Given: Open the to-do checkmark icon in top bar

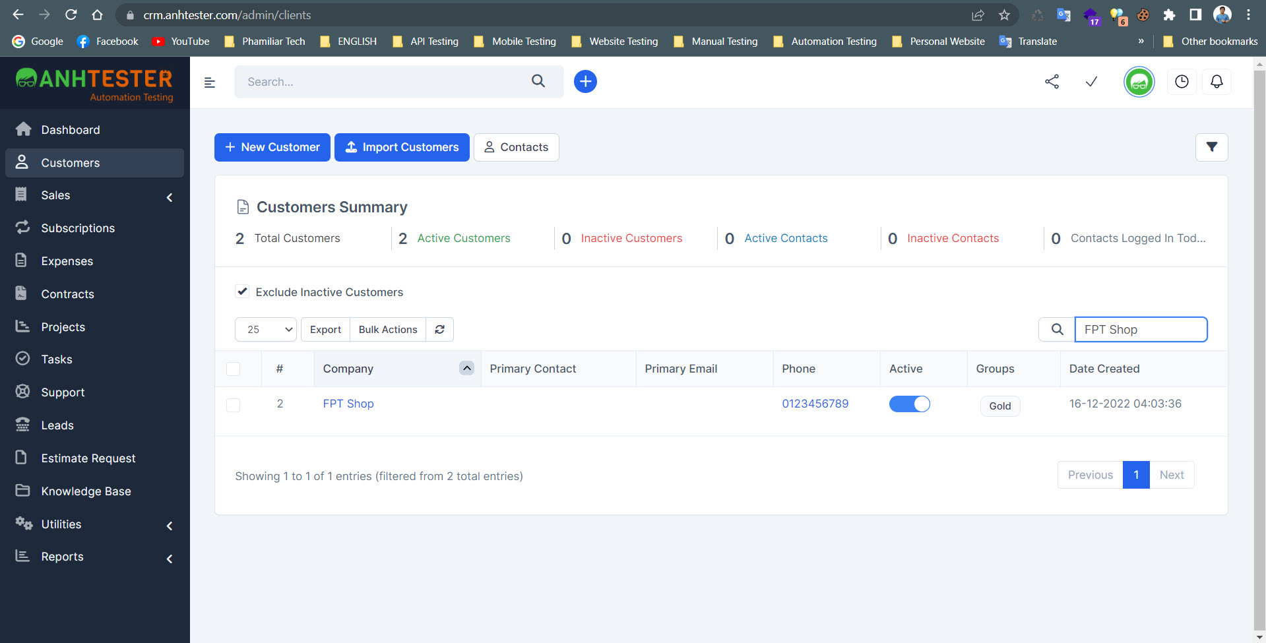Looking at the screenshot, I should (x=1092, y=81).
